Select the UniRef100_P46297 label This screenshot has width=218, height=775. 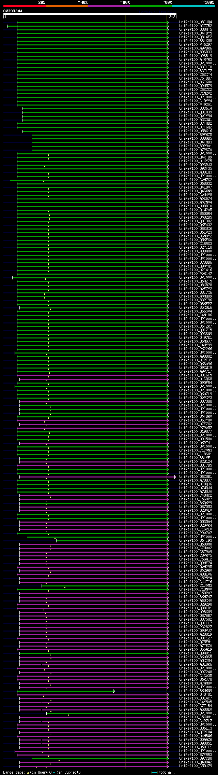pyautogui.click(x=196, y=44)
